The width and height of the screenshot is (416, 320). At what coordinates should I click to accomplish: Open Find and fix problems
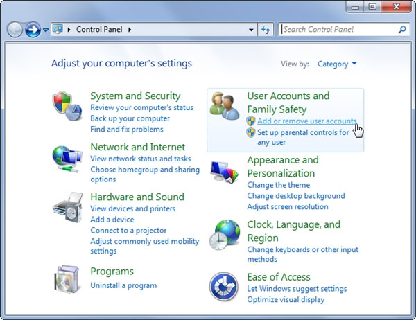click(127, 129)
